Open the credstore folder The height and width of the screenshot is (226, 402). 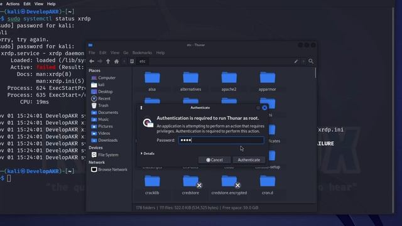tap(190, 185)
